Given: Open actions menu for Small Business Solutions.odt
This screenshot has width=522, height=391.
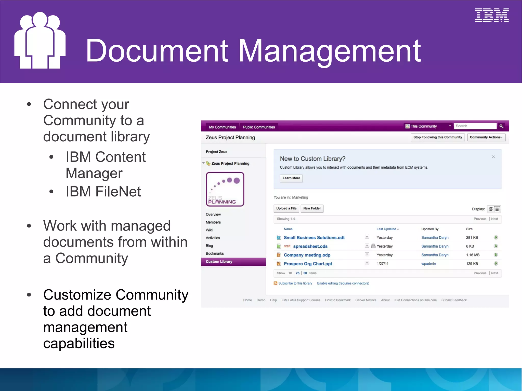Looking at the screenshot, I should [x=367, y=237].
